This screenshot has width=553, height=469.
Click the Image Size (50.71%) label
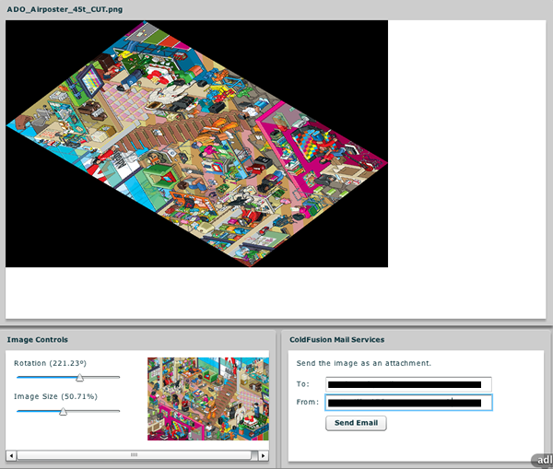[x=55, y=396]
